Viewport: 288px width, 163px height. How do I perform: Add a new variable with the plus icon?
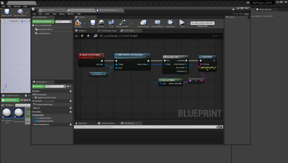point(70,112)
